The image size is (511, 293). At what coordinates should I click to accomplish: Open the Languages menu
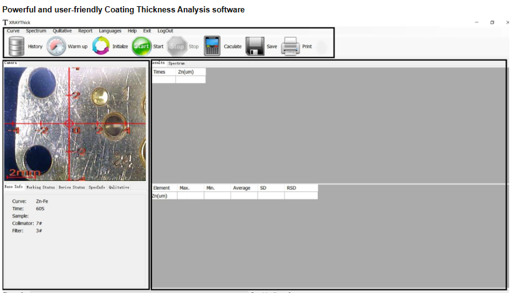point(110,30)
